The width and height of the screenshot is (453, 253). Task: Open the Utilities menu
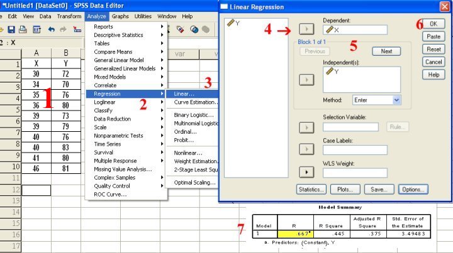[143, 16]
